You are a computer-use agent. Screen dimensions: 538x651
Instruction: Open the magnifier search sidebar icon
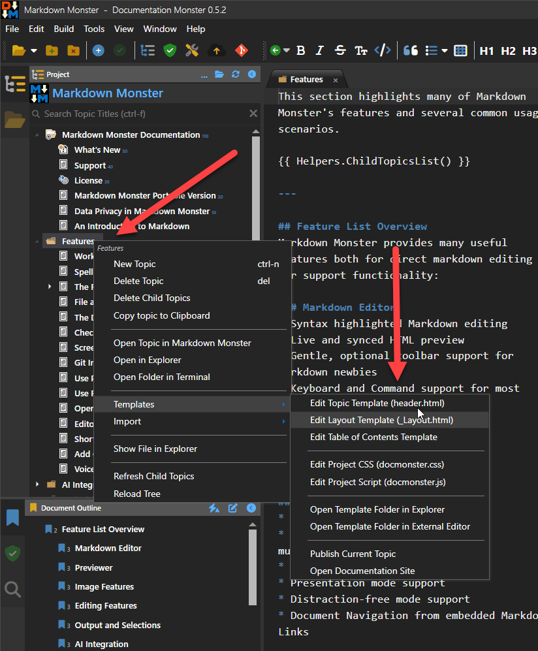[x=12, y=589]
